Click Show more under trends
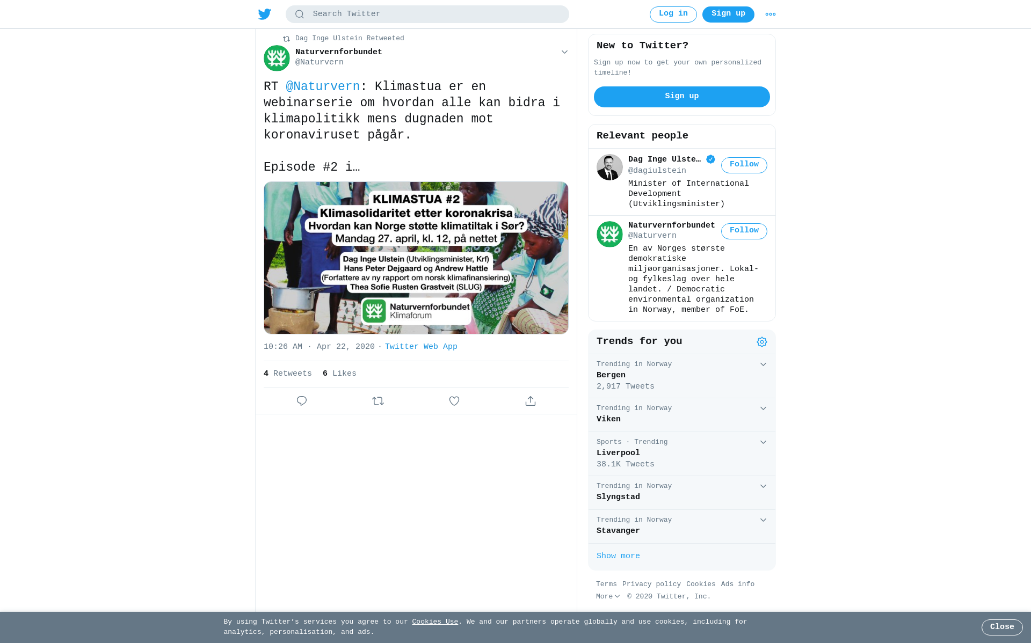The height and width of the screenshot is (643, 1031). [x=618, y=556]
